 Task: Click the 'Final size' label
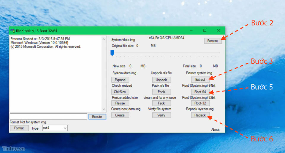[189, 66]
